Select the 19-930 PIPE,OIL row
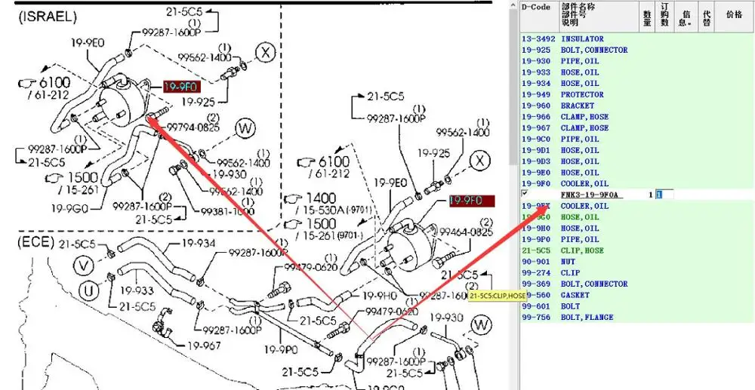 (636, 61)
